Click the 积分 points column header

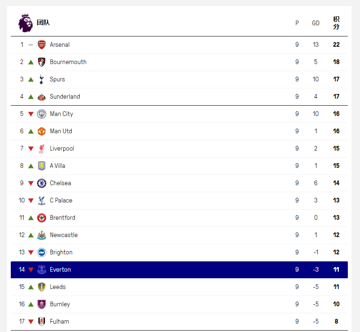point(336,23)
